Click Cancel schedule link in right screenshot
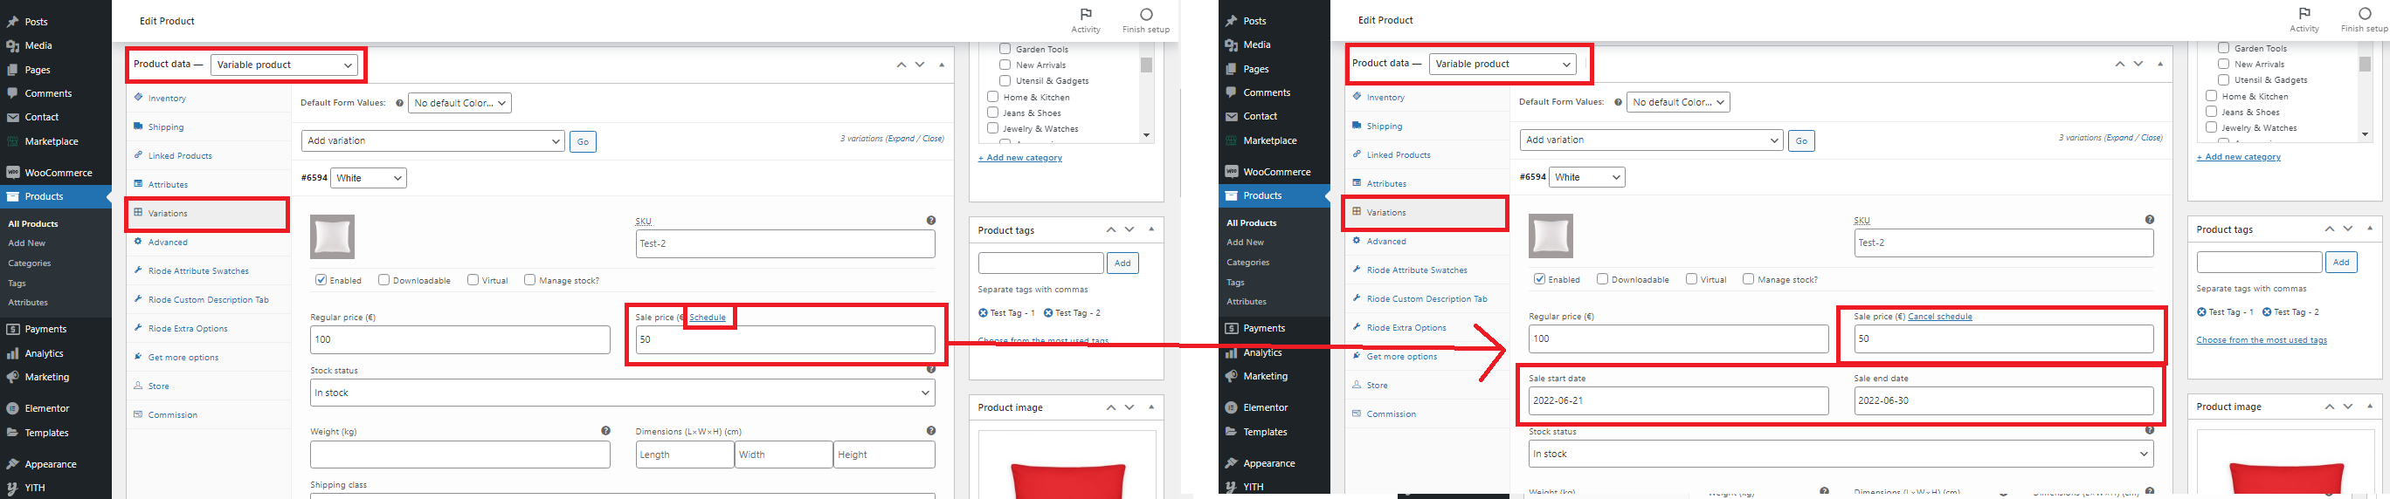This screenshot has height=499, width=2390. pyautogui.click(x=1940, y=317)
